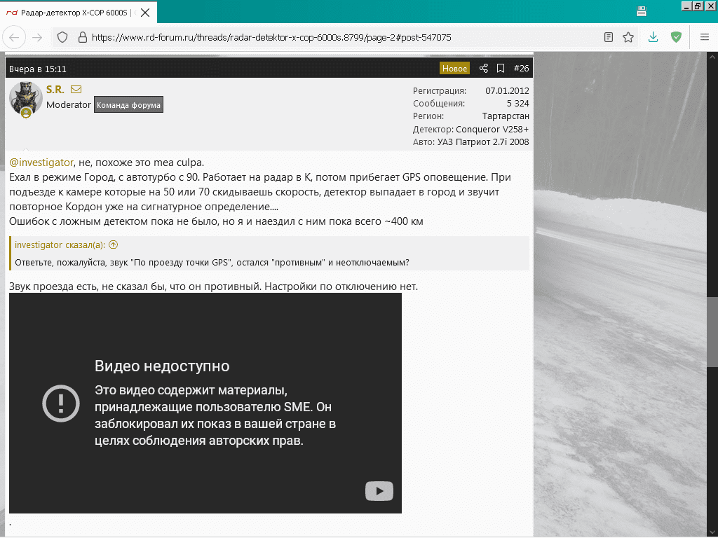Click S.R.'s avatar image
718x538 pixels.
pos(25,99)
